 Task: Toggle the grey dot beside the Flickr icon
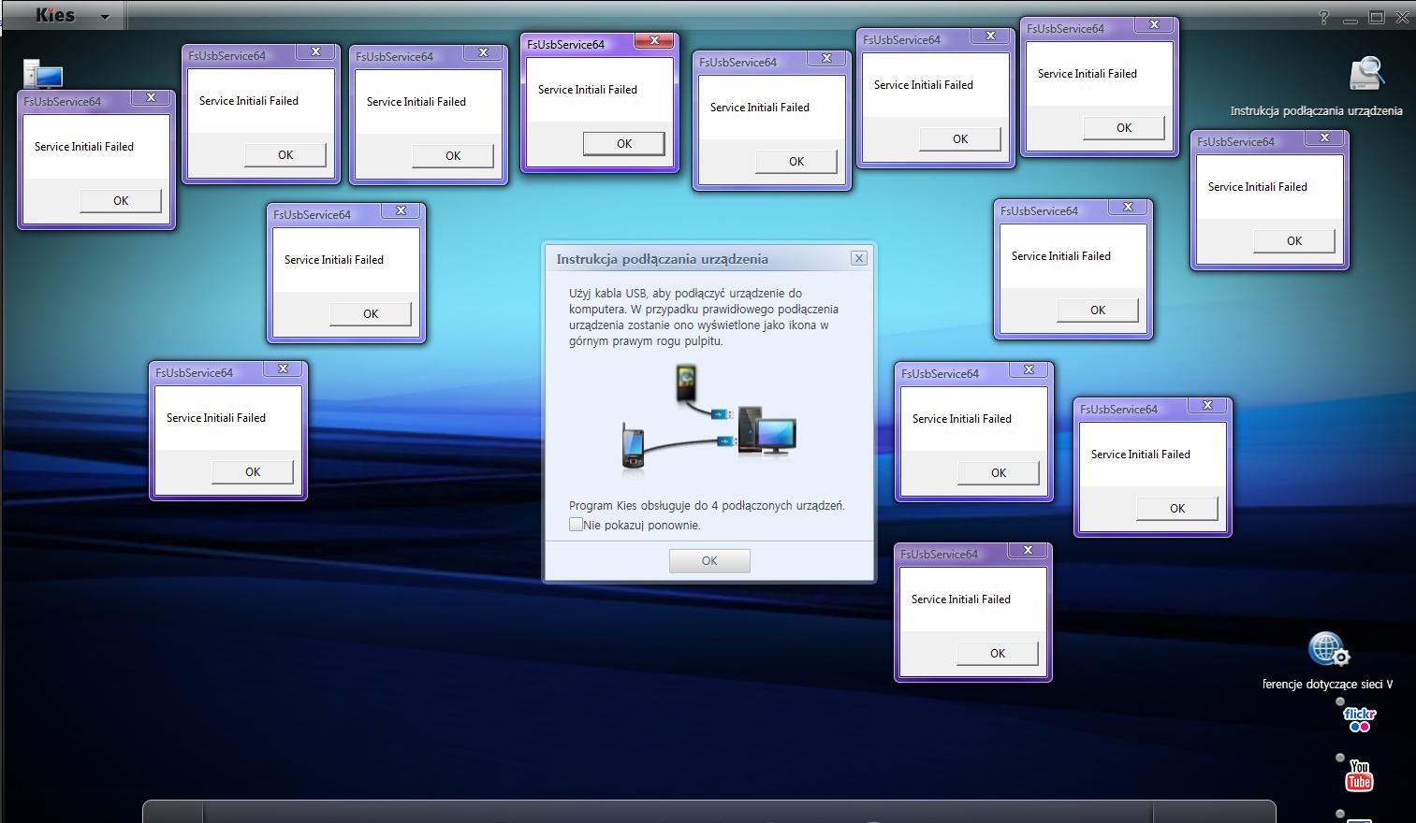(1340, 701)
